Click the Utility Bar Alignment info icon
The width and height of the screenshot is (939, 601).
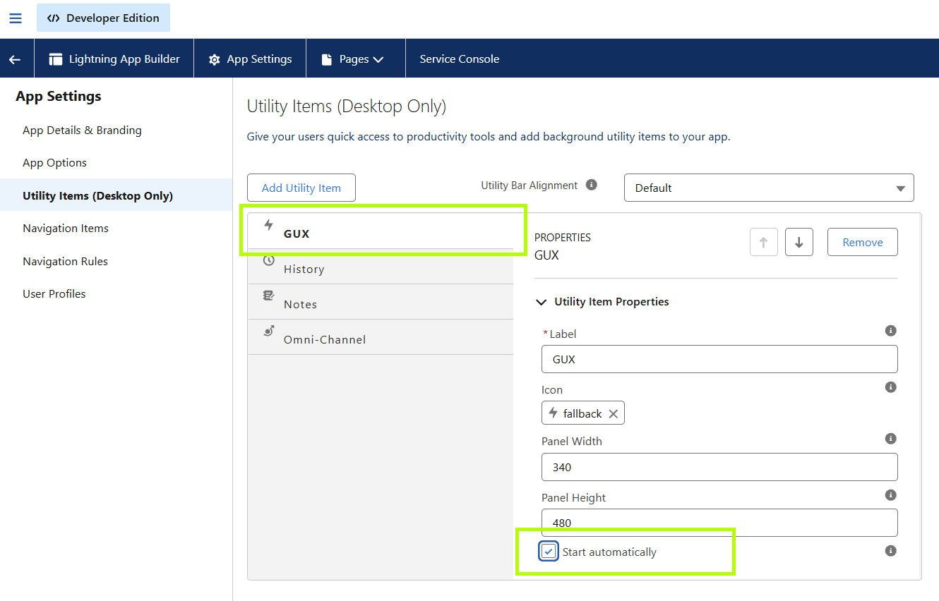point(592,185)
